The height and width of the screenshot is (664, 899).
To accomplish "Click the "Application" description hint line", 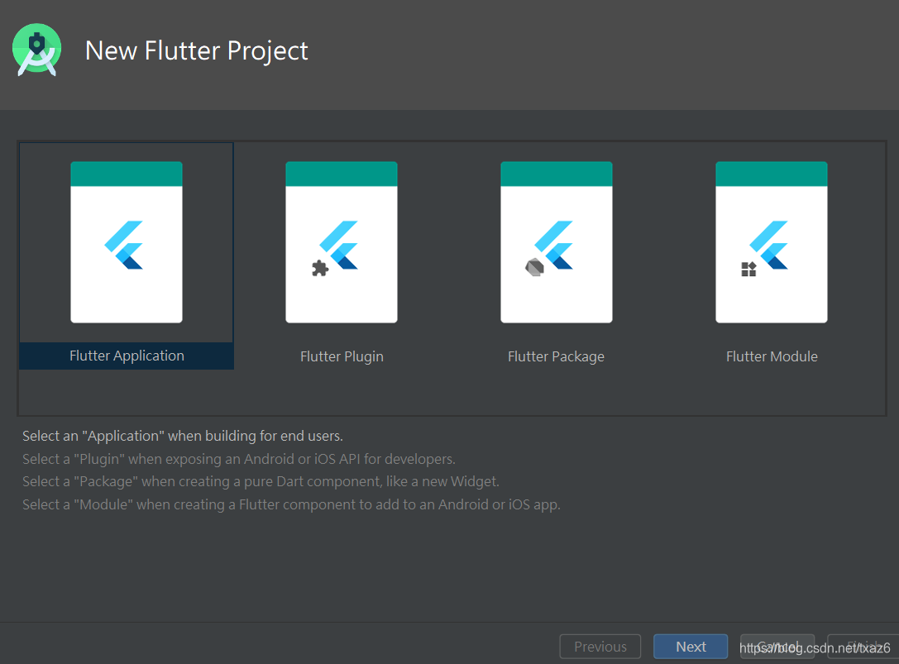I will 182,436.
